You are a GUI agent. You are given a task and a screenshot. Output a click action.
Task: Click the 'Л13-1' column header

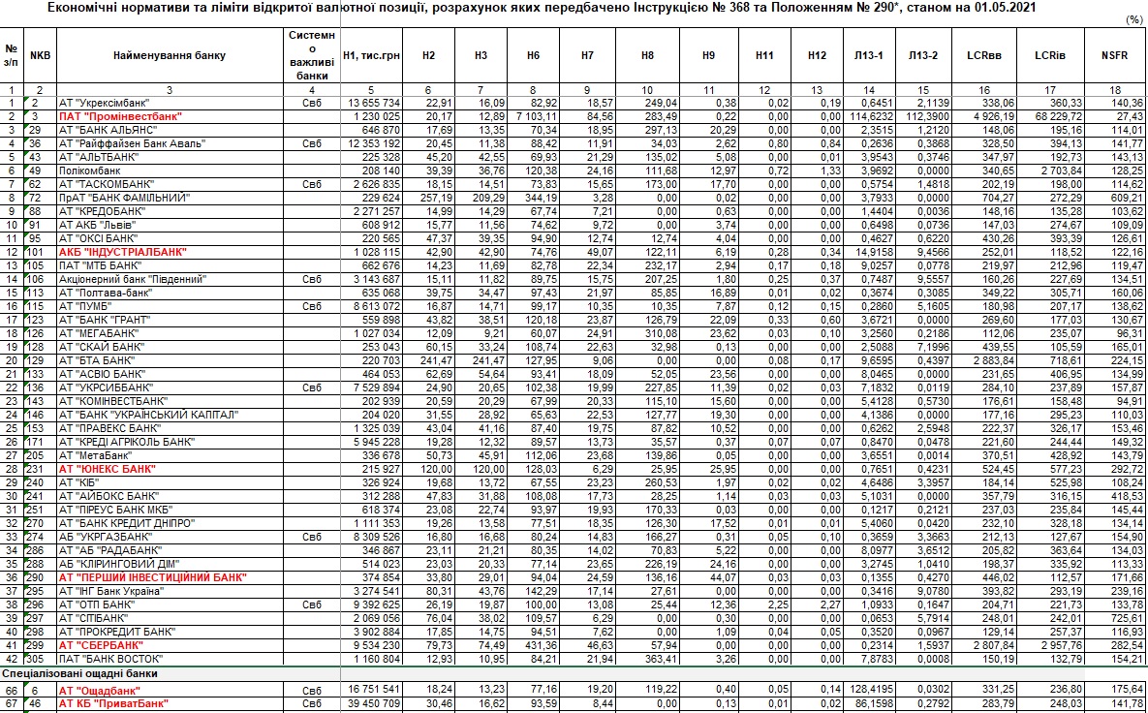[x=869, y=55]
